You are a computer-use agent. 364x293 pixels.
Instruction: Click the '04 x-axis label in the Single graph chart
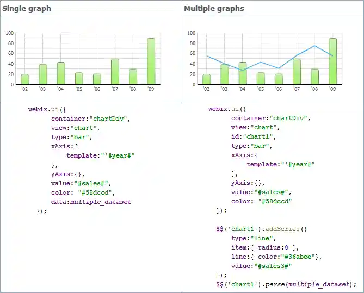61,89
